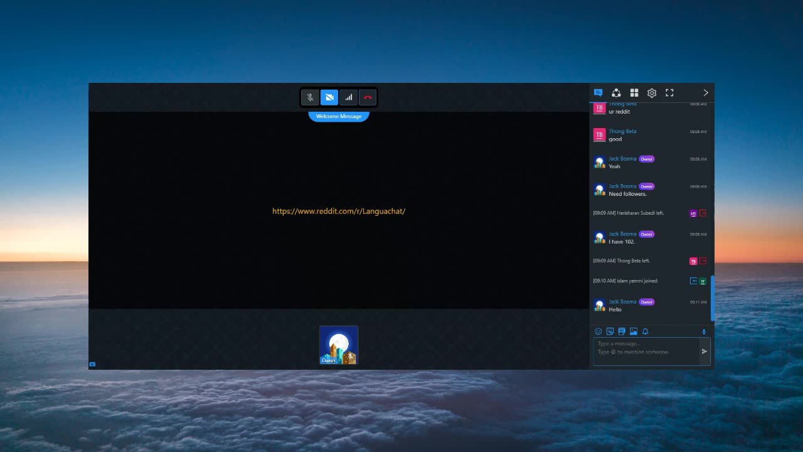
Task: Click the small screen icon at bottom-left of call window
Action: [x=92, y=364]
